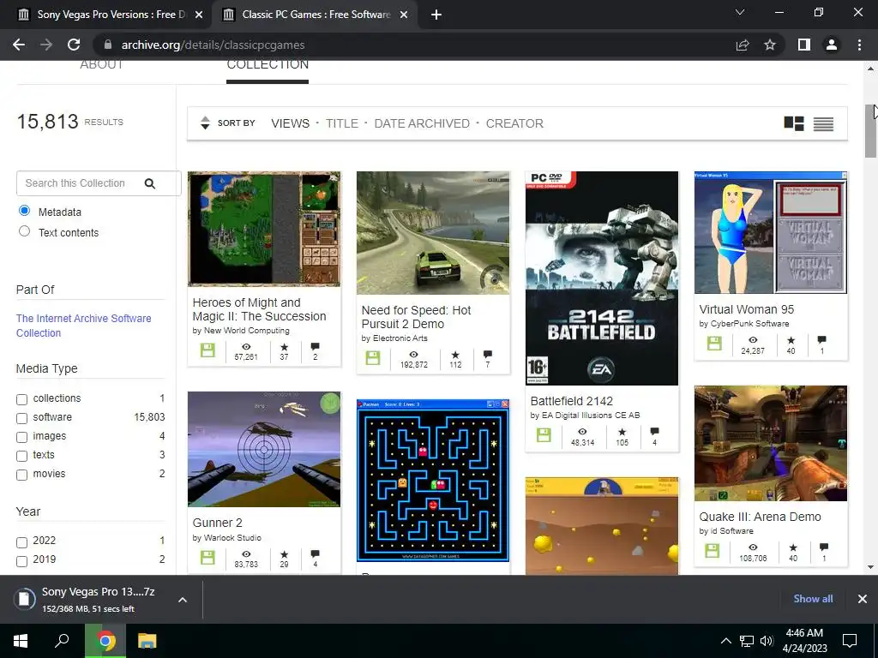Open notification center in system tray
The height and width of the screenshot is (658, 878).
point(850,641)
